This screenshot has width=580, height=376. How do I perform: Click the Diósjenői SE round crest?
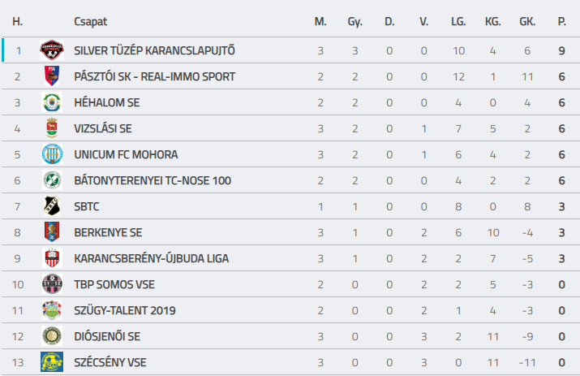tap(52, 336)
